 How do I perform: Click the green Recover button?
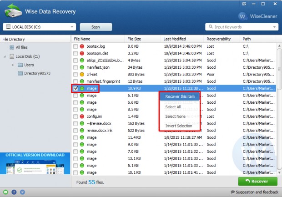[x=257, y=182]
